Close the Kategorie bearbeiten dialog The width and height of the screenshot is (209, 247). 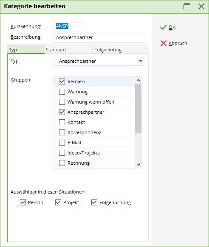[x=201, y=6]
